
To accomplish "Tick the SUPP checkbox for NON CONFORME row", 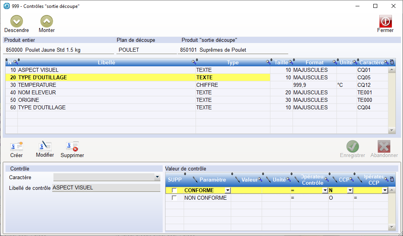I will (x=174, y=198).
